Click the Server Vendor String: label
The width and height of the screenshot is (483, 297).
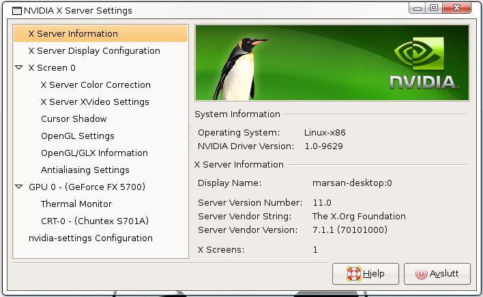245,216
